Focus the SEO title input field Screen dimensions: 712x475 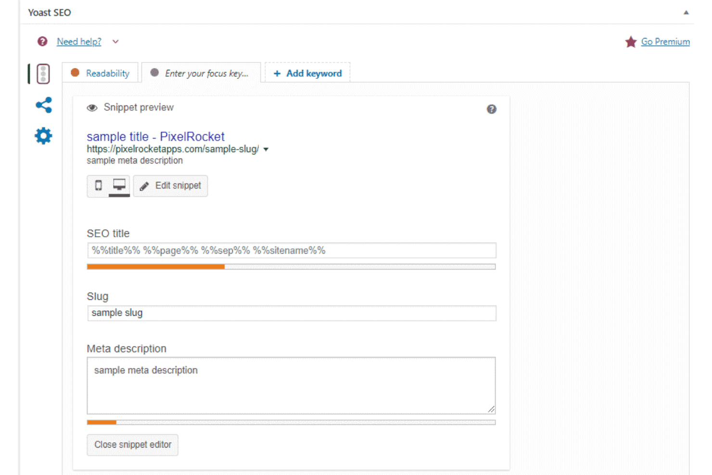[x=292, y=250]
